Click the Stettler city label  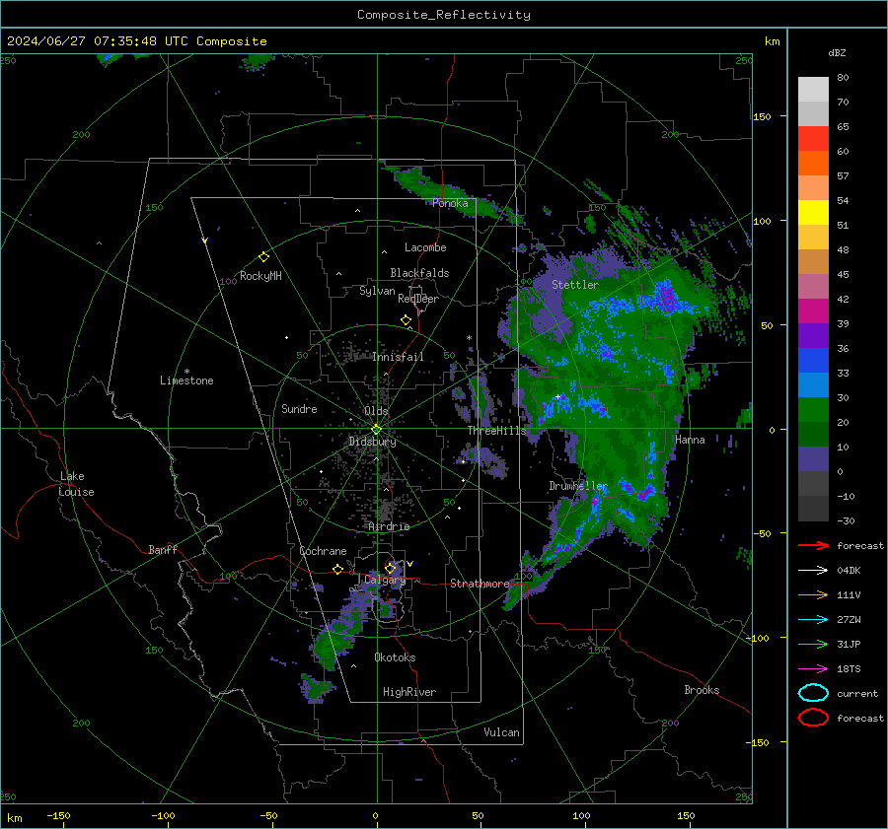575,285
